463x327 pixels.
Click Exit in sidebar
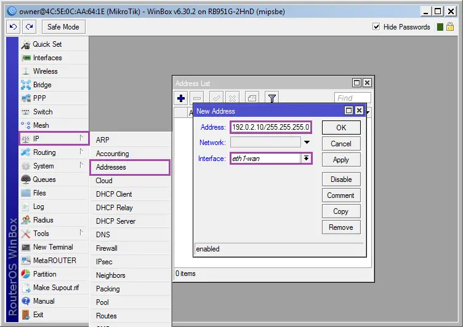pos(54,315)
